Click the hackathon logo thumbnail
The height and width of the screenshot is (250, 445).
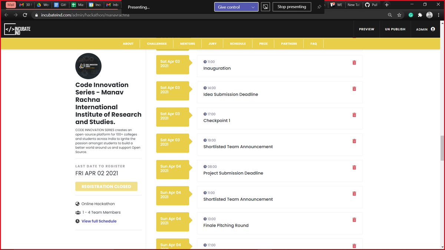[88, 66]
